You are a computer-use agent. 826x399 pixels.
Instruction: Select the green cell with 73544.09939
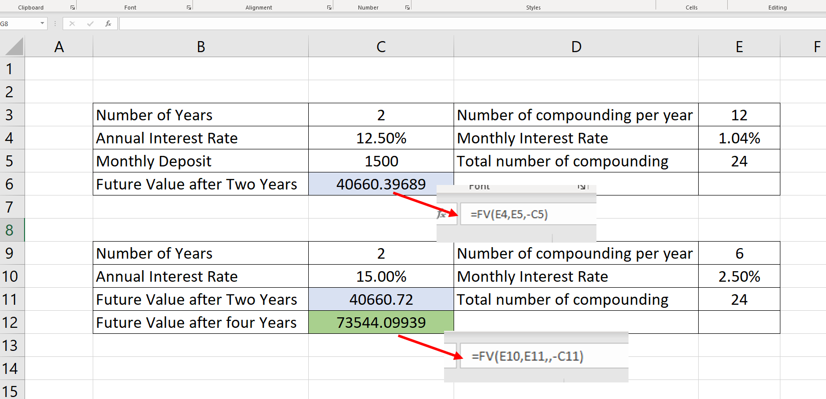tap(381, 322)
